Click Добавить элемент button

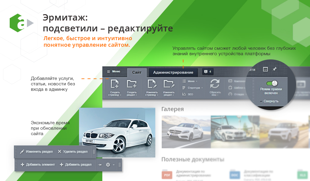(38, 165)
